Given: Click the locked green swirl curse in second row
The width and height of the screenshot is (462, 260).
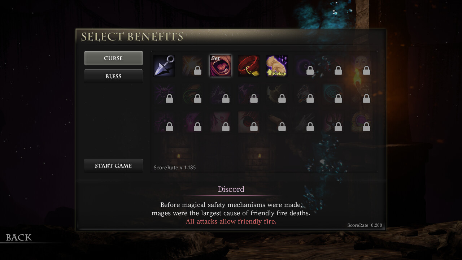Looking at the screenshot, I should coord(192,94).
